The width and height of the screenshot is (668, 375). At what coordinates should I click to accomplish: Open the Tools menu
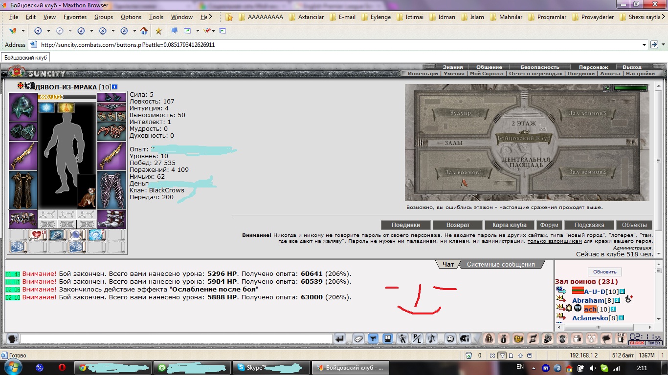point(156,17)
